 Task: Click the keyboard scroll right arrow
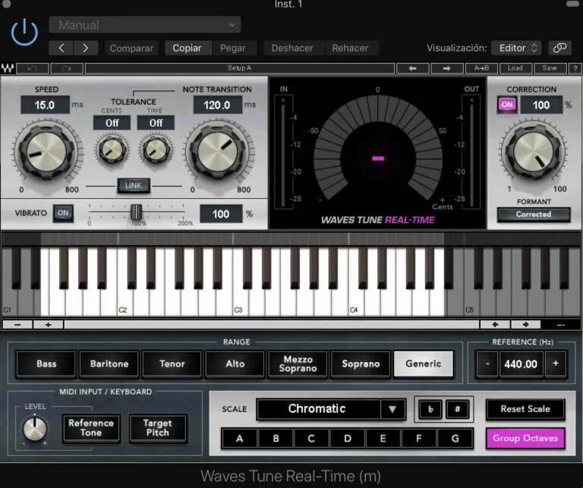526,325
